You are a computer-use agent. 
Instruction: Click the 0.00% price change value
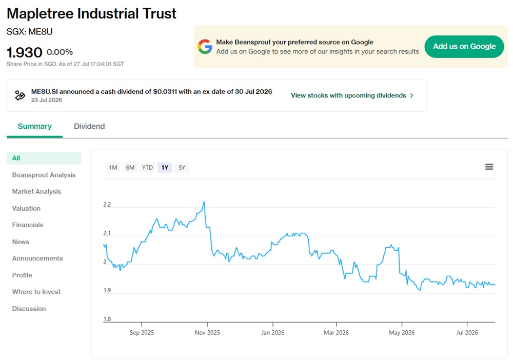60,52
